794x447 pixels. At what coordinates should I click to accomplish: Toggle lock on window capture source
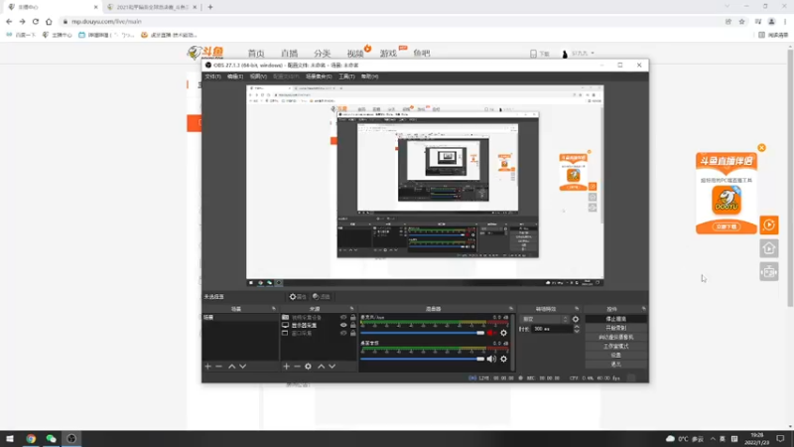point(353,334)
